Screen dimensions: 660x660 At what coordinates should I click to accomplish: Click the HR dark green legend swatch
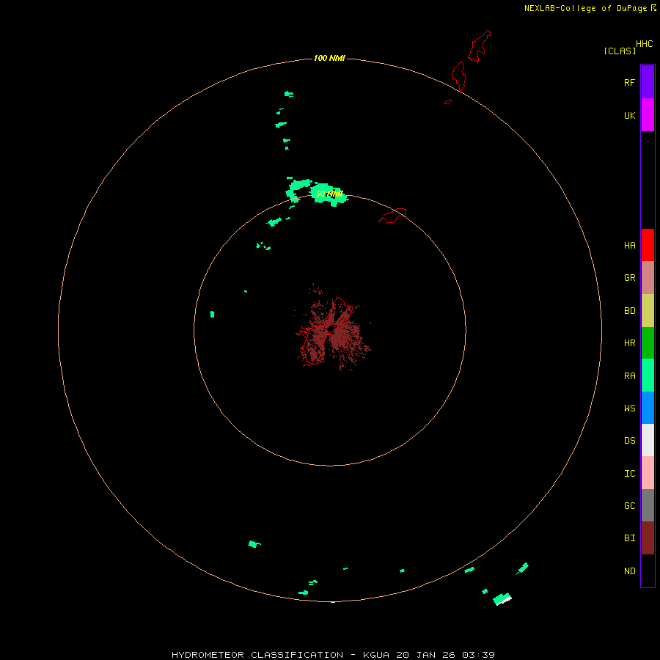pyautogui.click(x=648, y=343)
